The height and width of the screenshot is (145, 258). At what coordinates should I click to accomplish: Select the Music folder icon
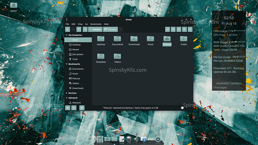pos(150,39)
